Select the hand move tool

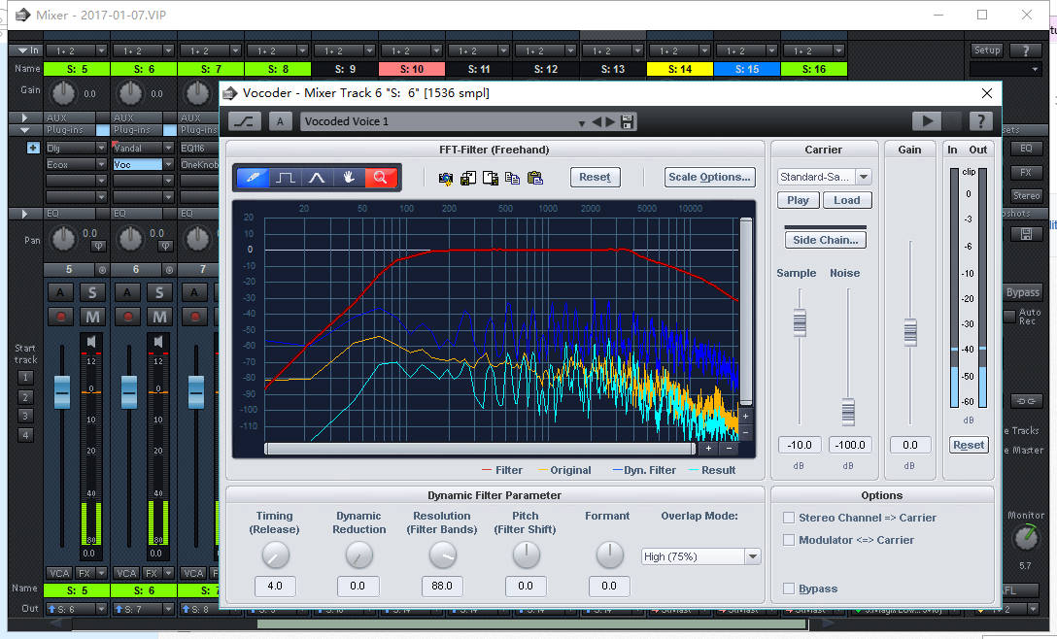pos(349,178)
